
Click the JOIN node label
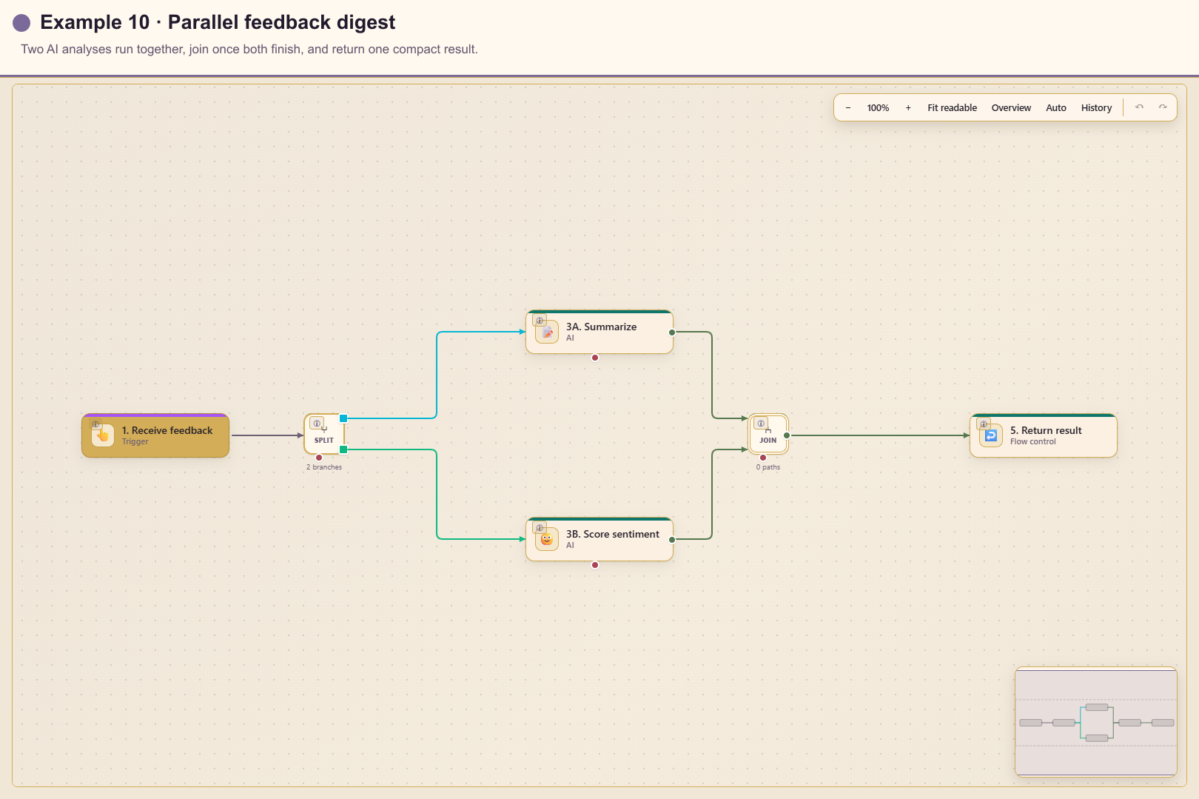click(768, 440)
